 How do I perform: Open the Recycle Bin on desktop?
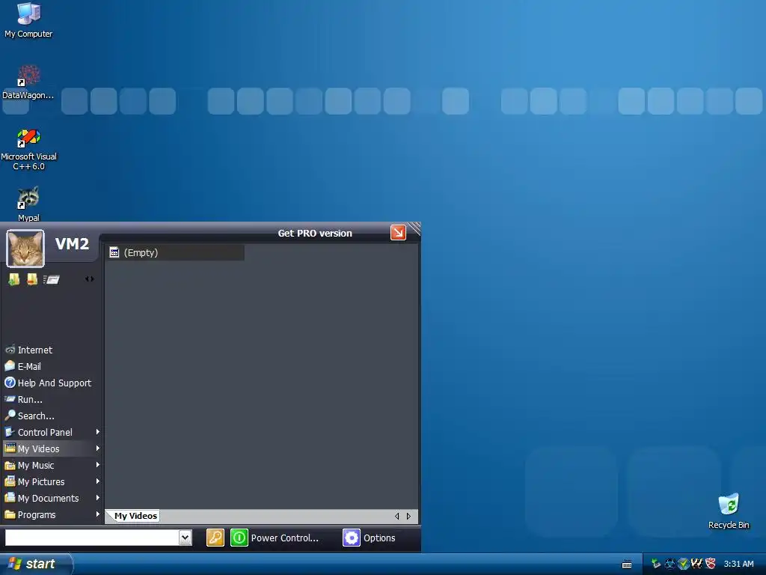[x=729, y=511]
